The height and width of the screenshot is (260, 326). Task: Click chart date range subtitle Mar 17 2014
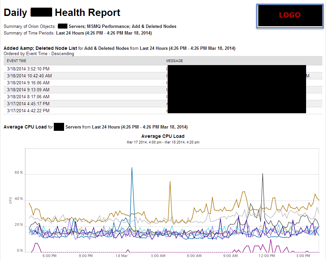[163, 142]
